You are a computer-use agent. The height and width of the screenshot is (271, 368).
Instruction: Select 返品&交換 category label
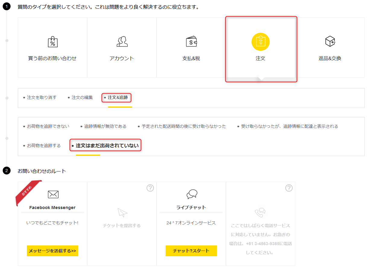330,58
